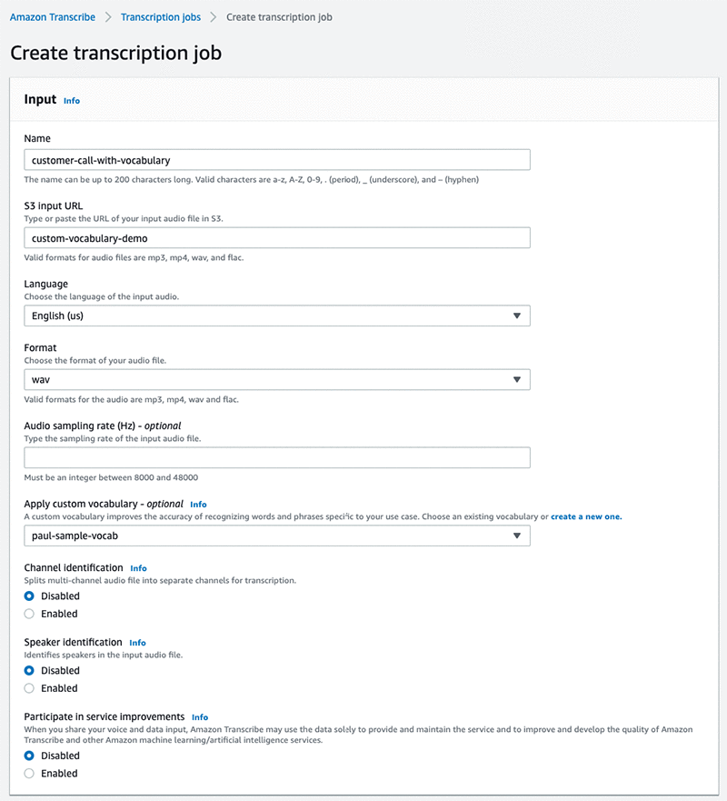Open Info link for Channel identification

click(138, 568)
